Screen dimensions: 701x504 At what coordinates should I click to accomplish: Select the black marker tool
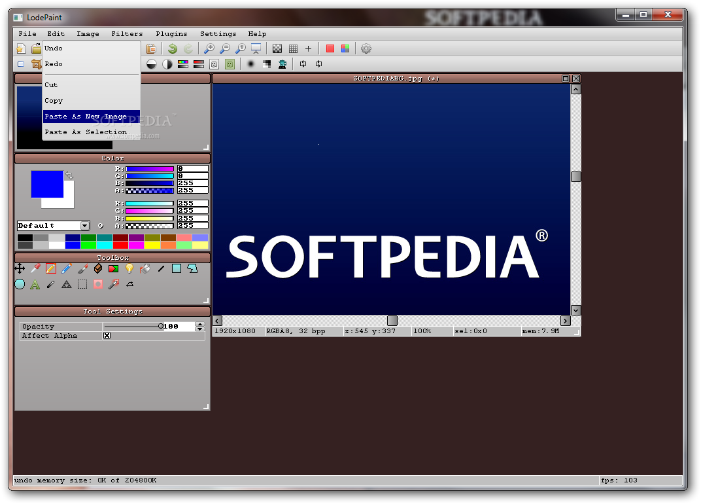(x=51, y=284)
